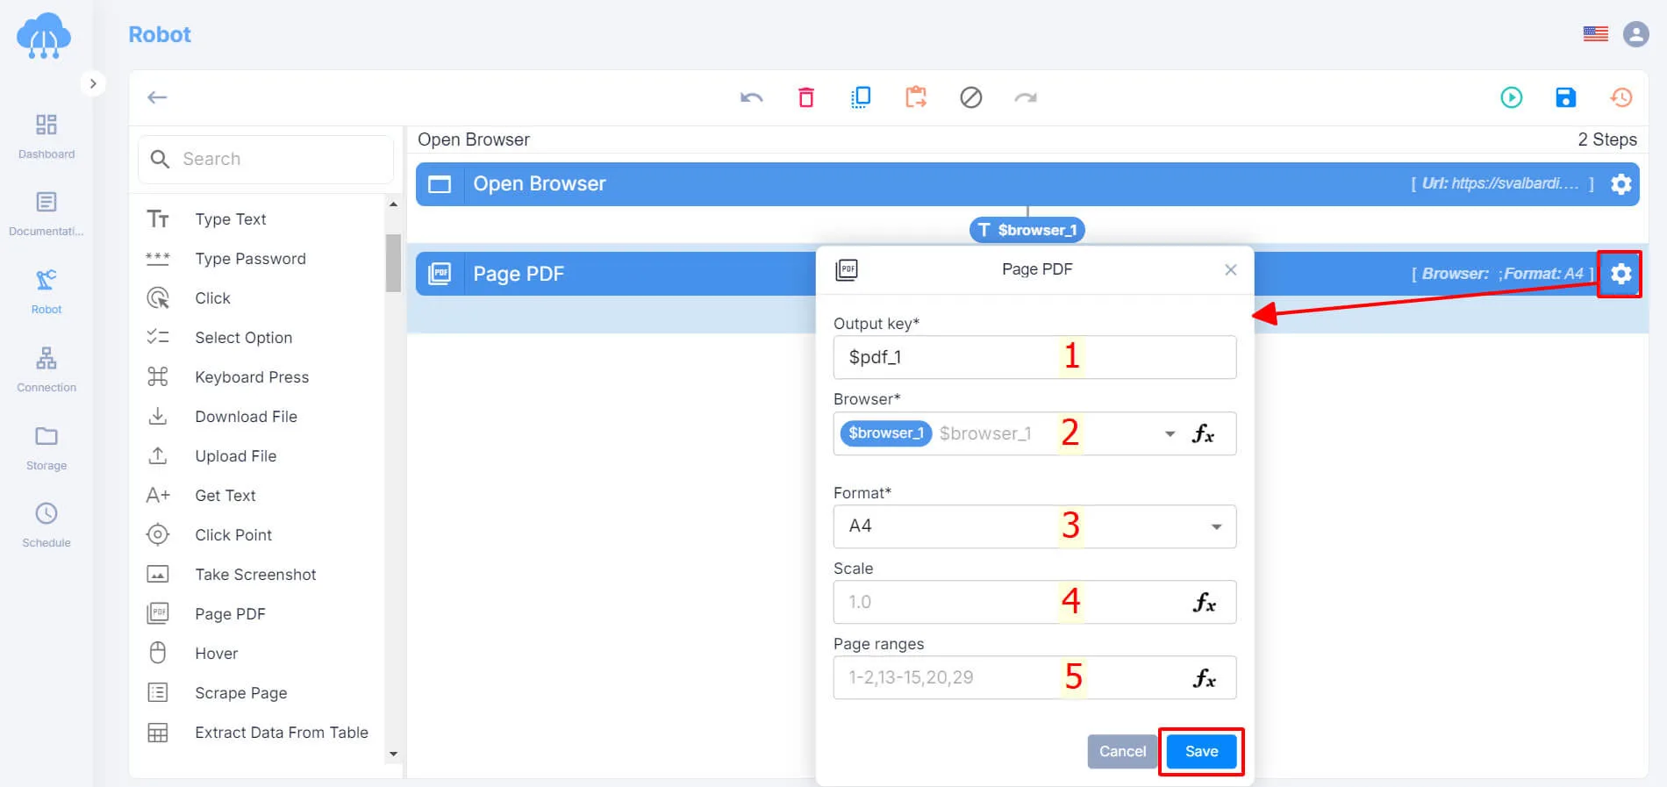
Task: Click the Search field in the actions panel
Action: [x=266, y=159]
